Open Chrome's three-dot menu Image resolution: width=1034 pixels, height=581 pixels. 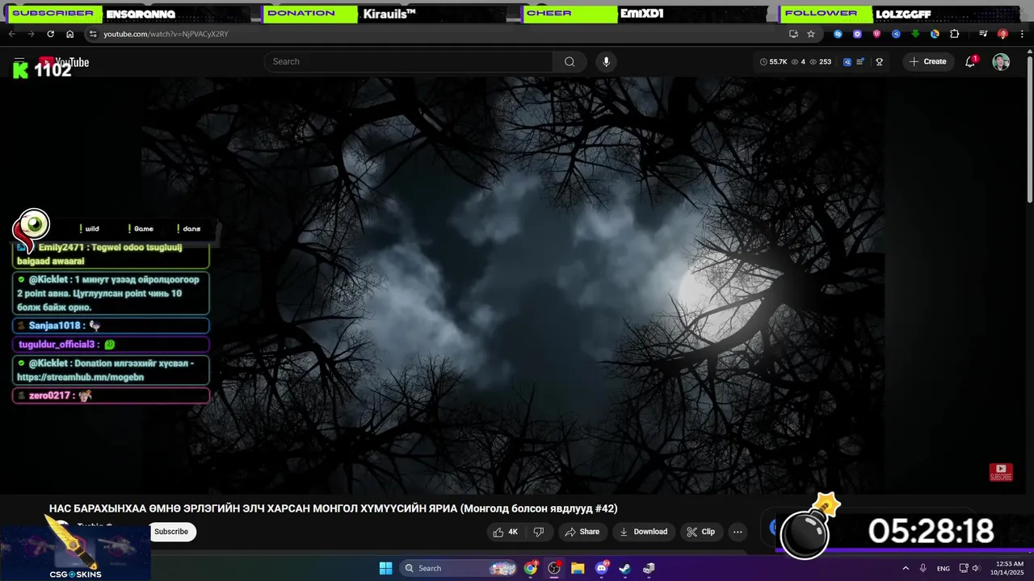[1020, 34]
